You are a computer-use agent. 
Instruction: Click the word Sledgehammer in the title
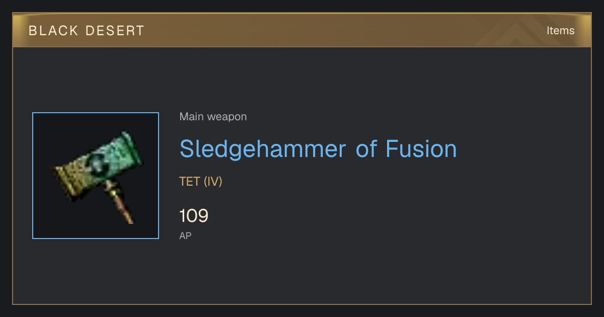pyautogui.click(x=263, y=149)
